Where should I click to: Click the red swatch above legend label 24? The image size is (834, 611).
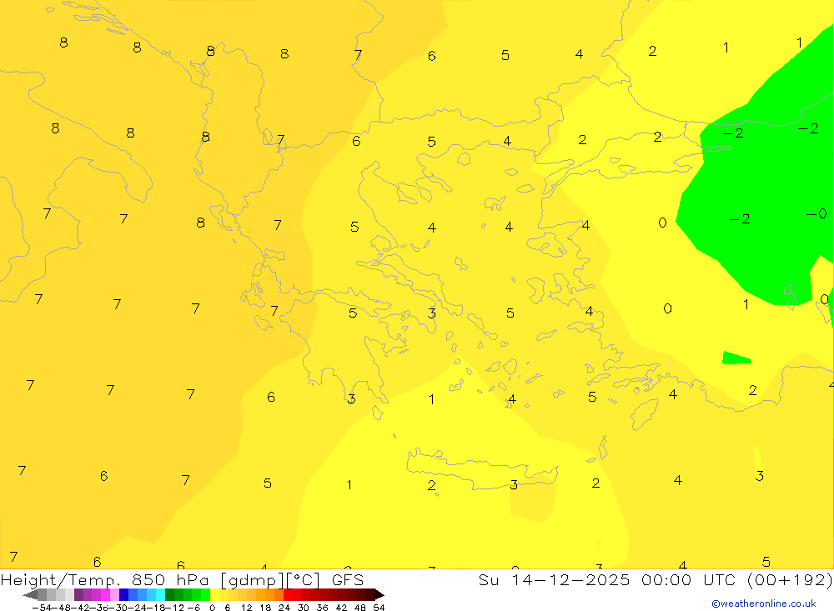coord(288,594)
